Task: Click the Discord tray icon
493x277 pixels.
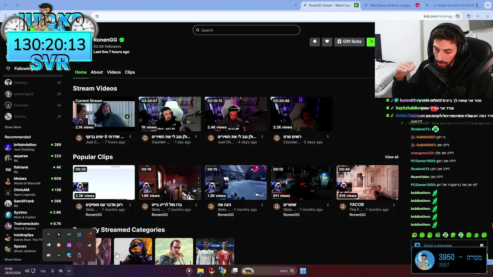Action: tap(49, 255)
